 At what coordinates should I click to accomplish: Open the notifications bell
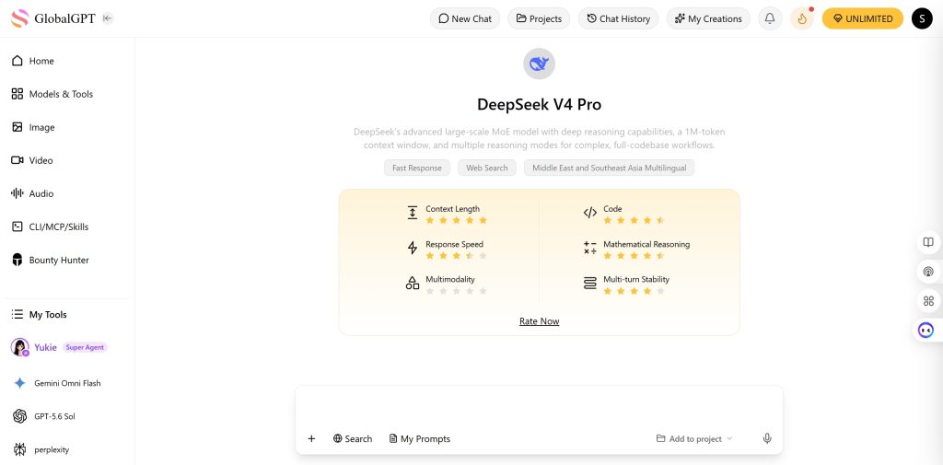tap(770, 18)
